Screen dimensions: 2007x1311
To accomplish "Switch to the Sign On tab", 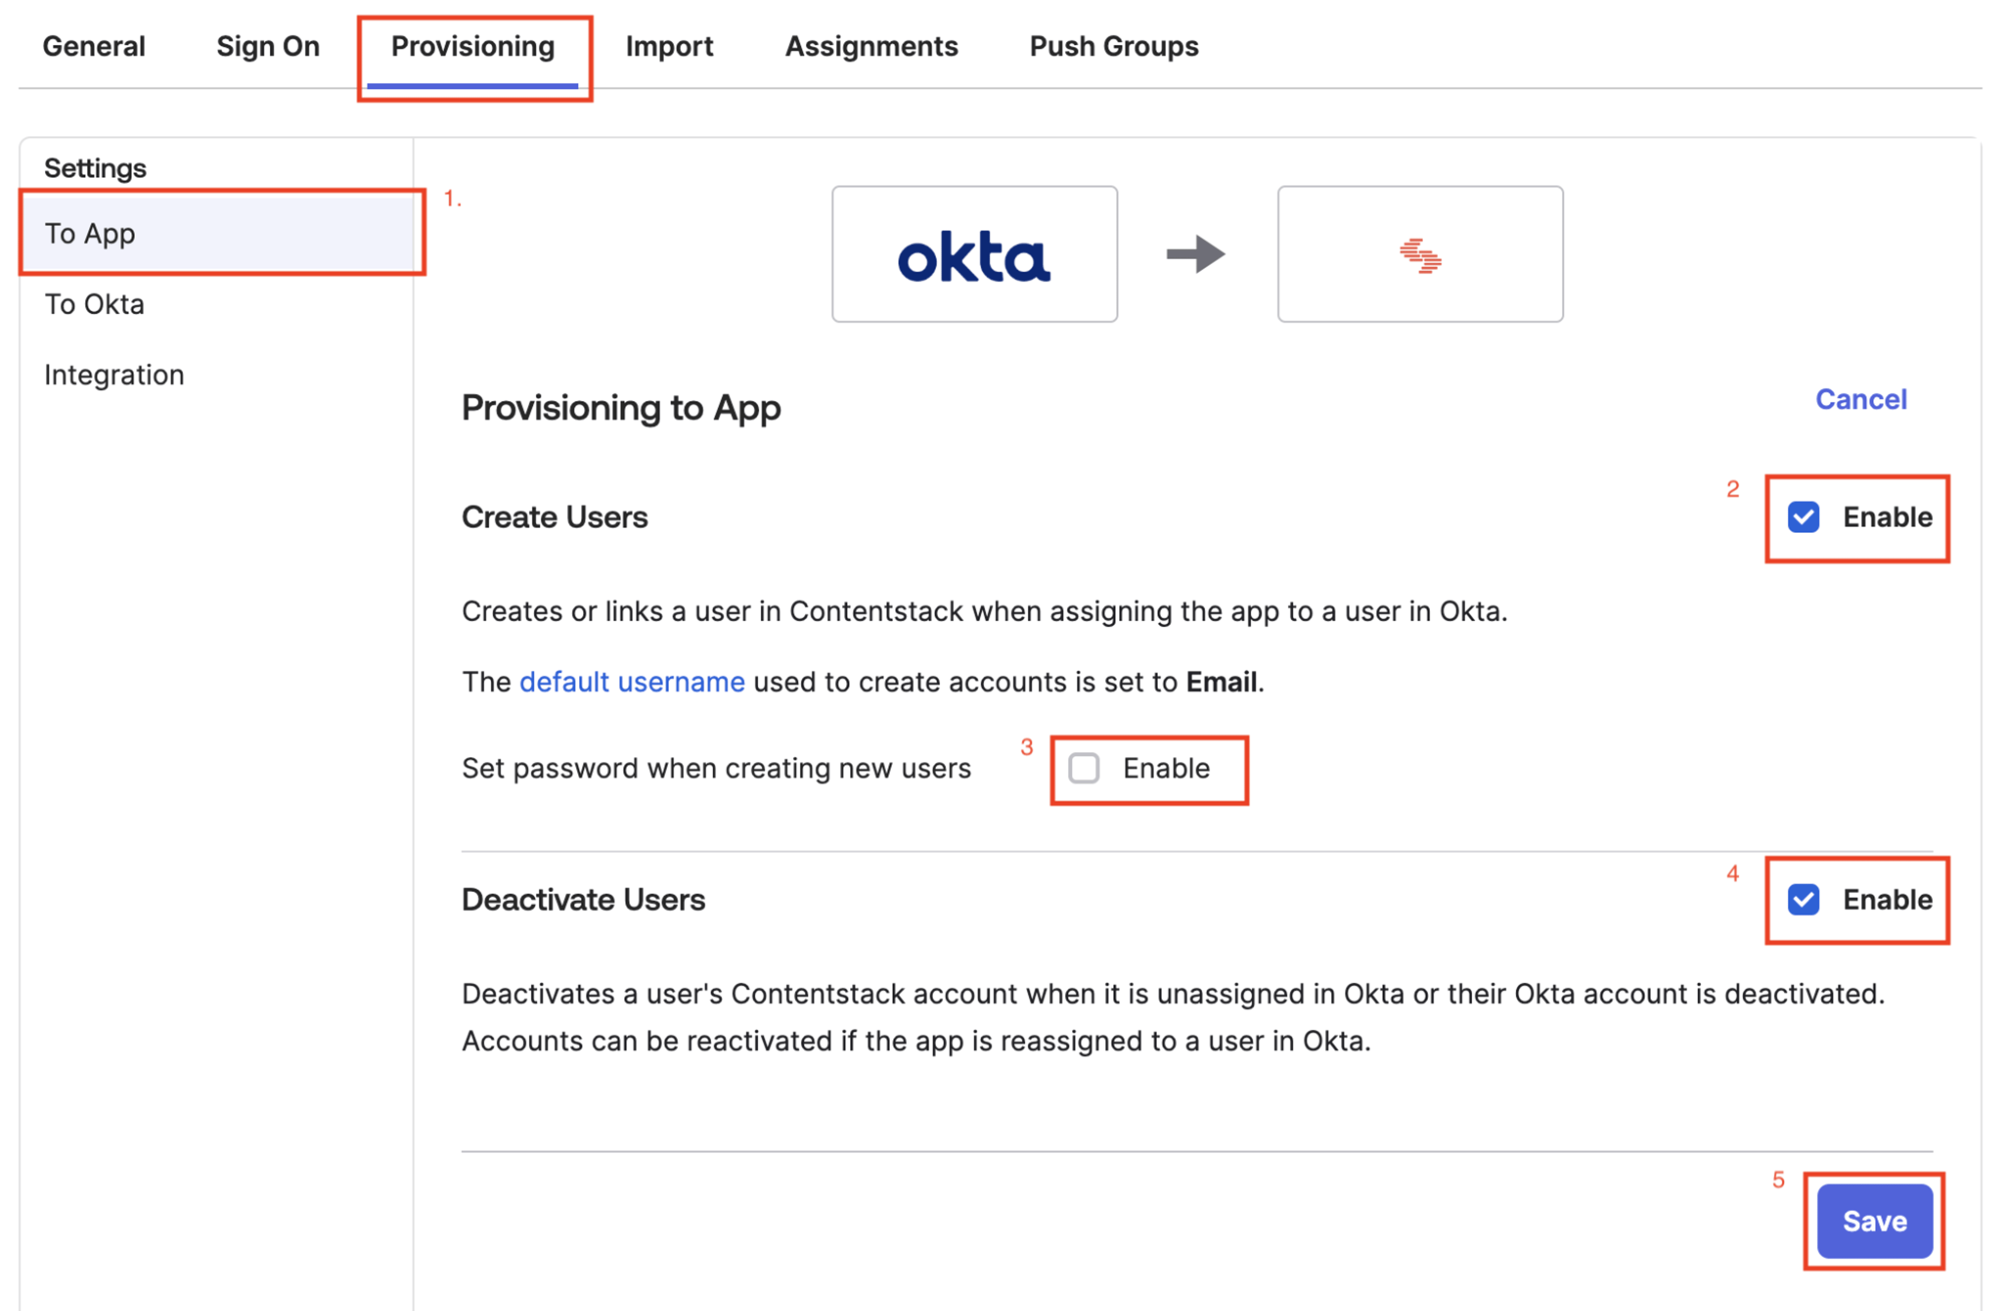I will click(x=267, y=45).
